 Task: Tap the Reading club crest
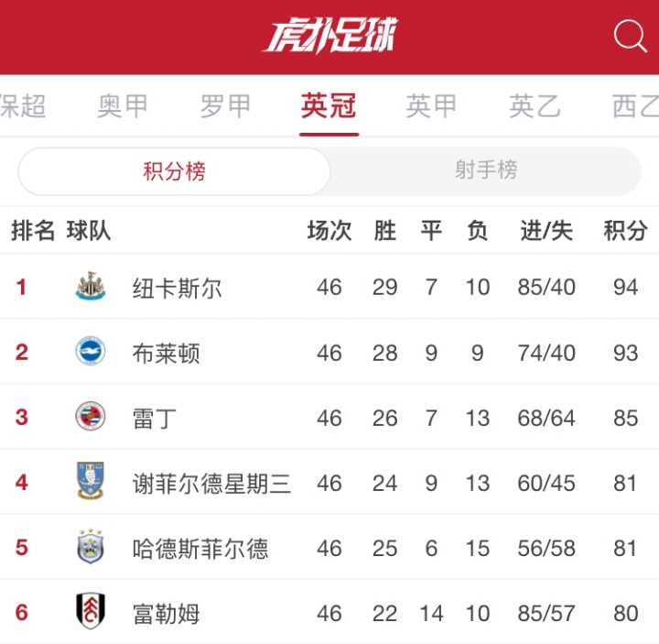pos(90,417)
